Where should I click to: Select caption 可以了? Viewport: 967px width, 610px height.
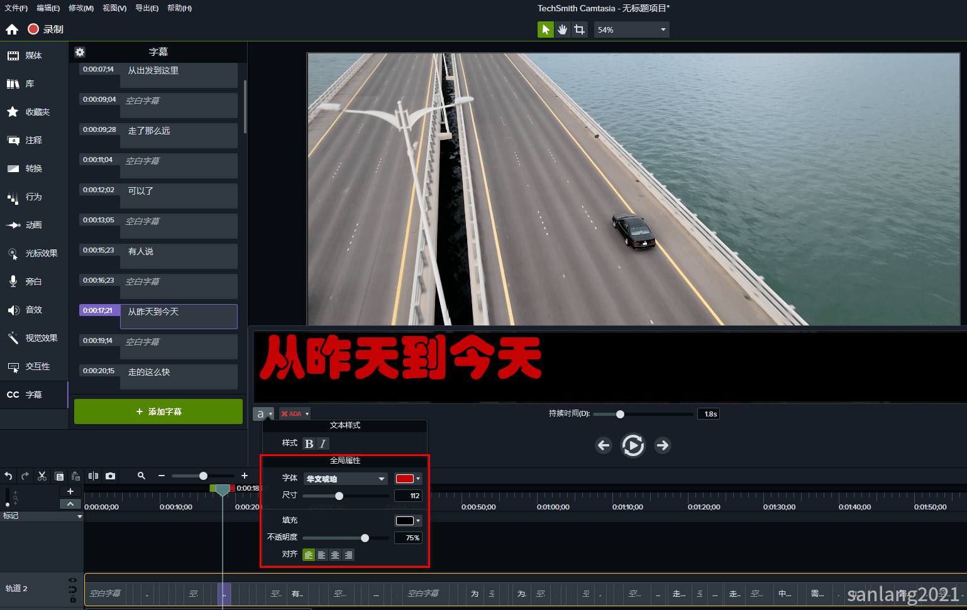(x=179, y=195)
